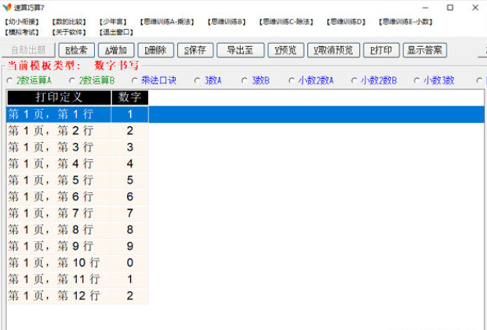This screenshot has width=487, height=330.
Task: Choose the 【退出窗口】 menu item
Action: [x=116, y=32]
